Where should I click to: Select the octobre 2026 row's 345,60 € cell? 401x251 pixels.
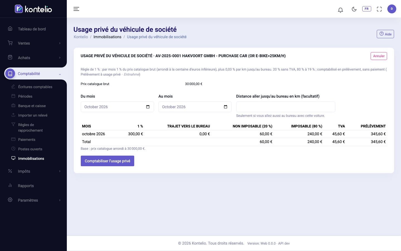click(378, 134)
